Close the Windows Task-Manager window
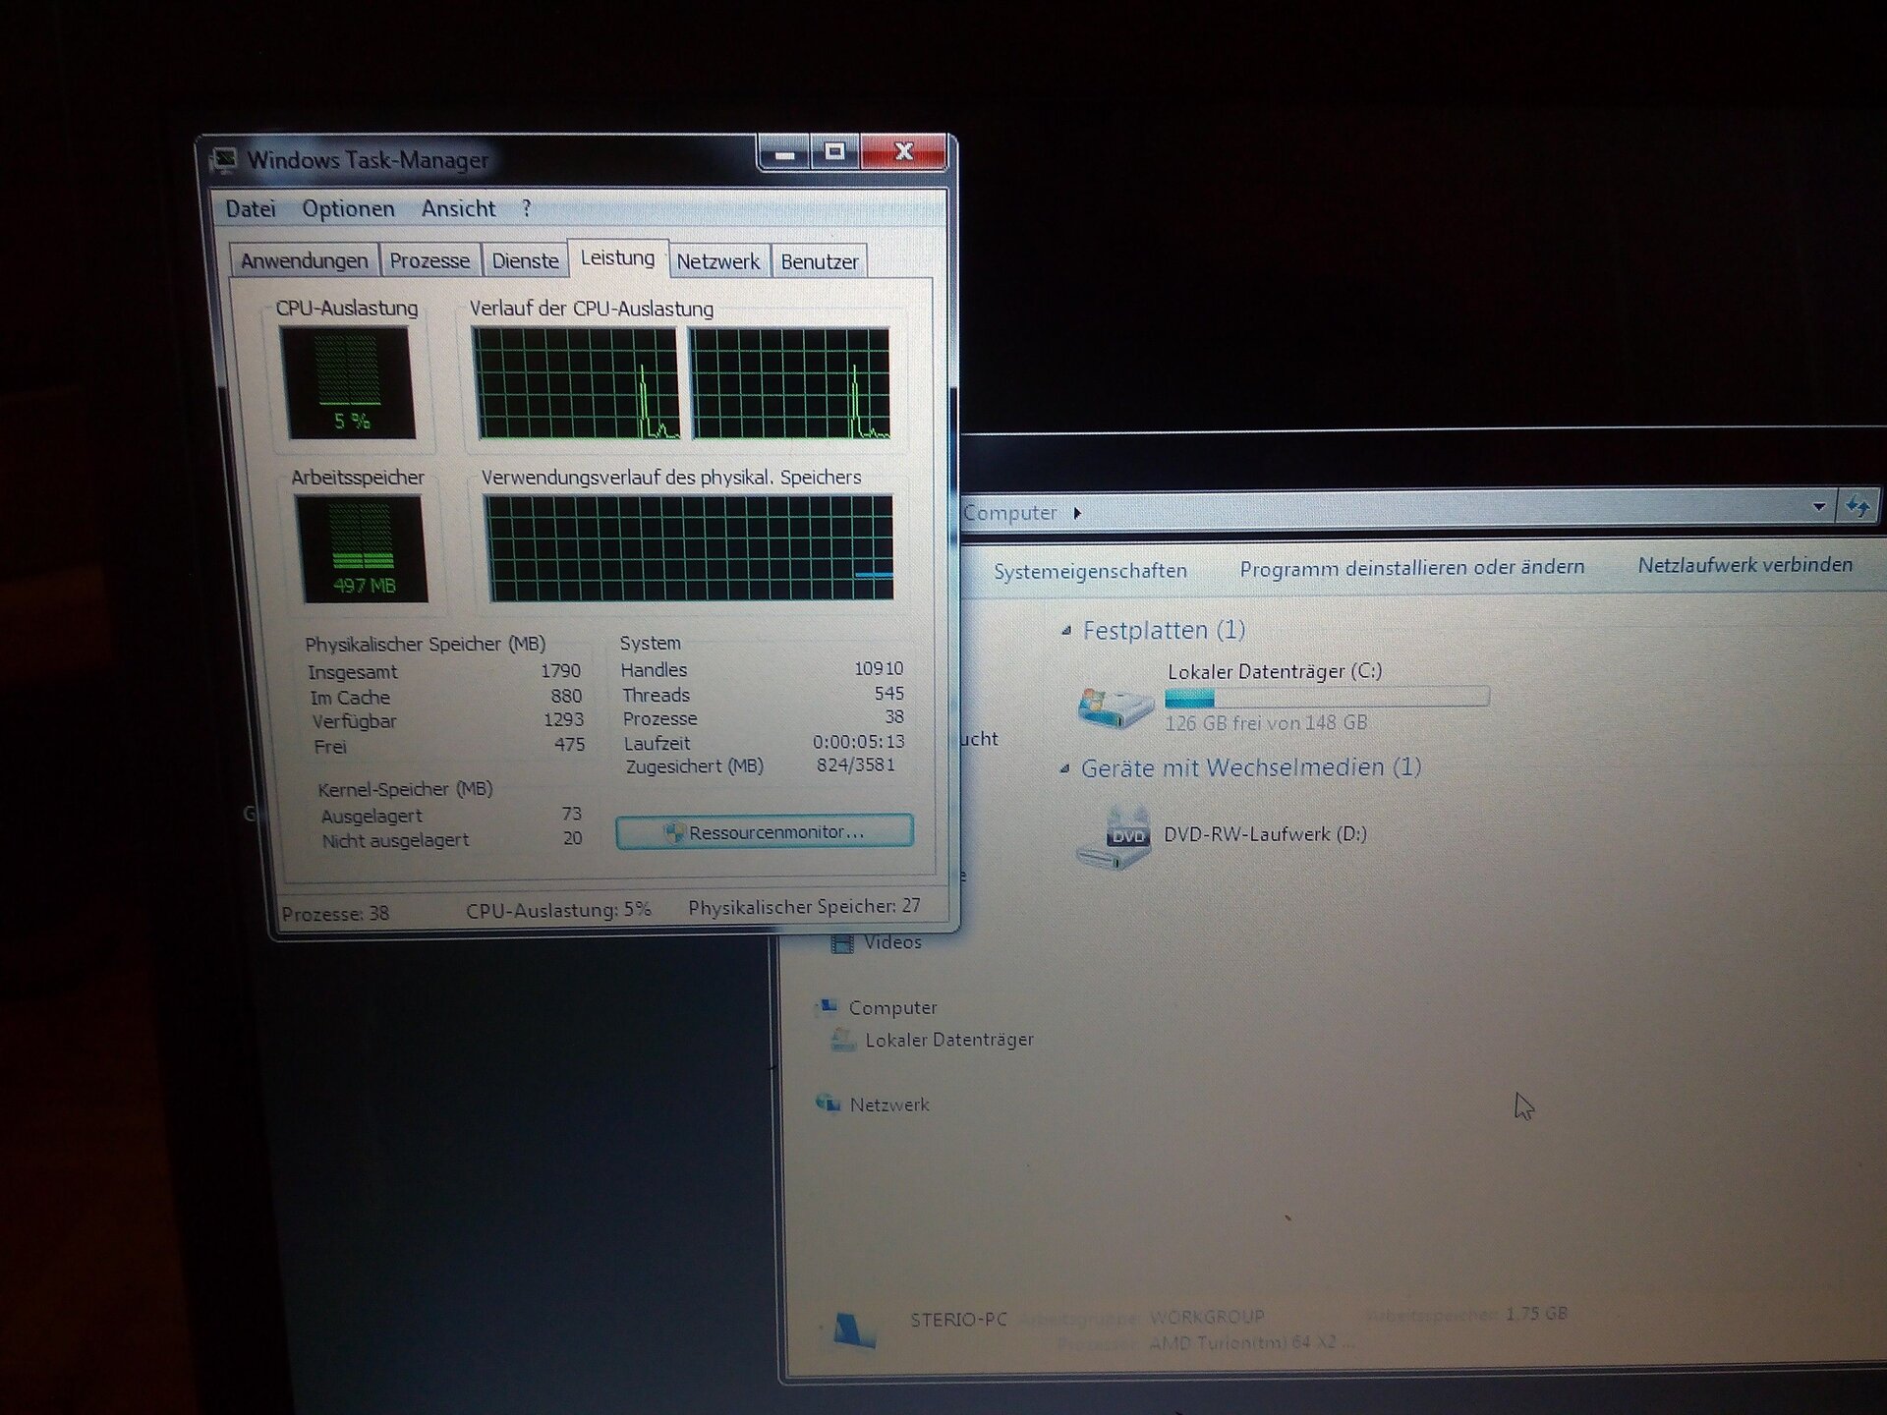 [x=904, y=151]
